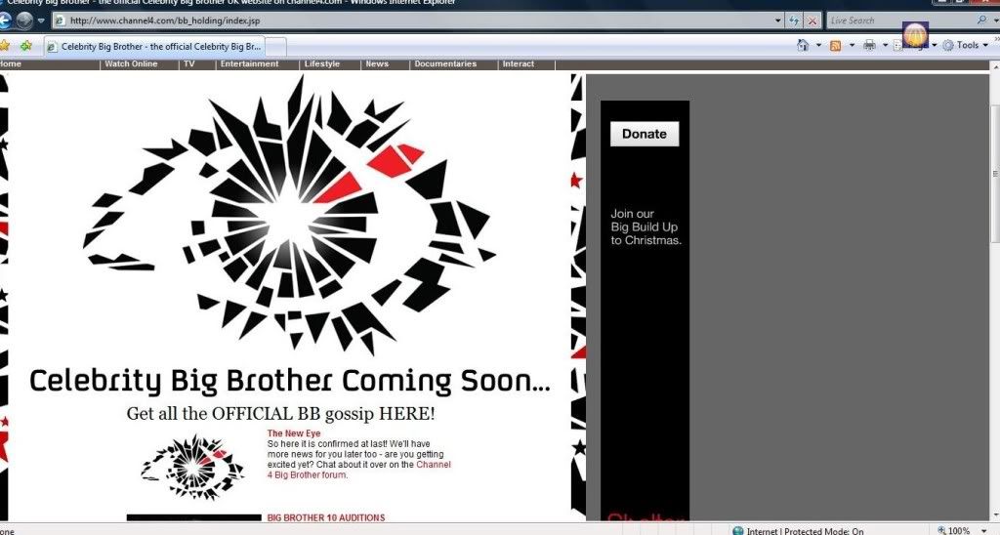Stop loading with the red X icon
1000x535 pixels.
coord(812,21)
